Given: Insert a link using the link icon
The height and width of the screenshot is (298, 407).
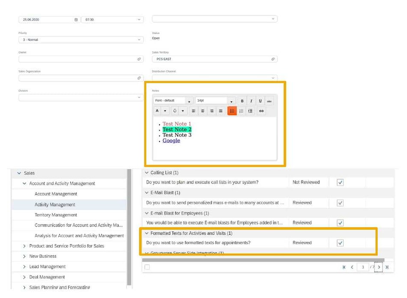Looking at the screenshot, I should tap(261, 111).
